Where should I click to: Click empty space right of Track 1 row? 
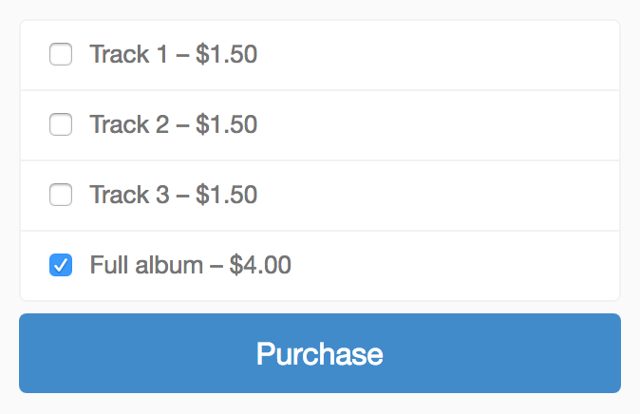456,55
